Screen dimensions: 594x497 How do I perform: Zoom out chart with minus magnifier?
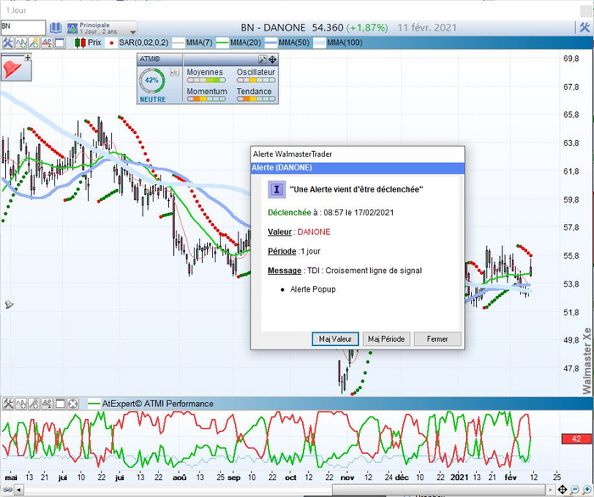click(x=574, y=489)
